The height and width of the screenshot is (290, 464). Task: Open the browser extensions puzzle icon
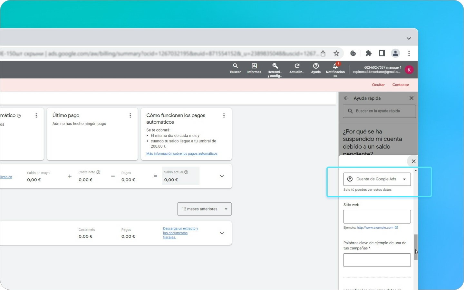click(368, 53)
